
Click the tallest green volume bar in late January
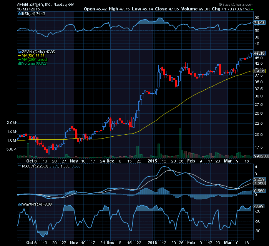click(x=180, y=143)
